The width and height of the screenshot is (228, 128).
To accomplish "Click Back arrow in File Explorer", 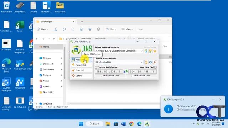I will pyautogui.click(x=37, y=39).
